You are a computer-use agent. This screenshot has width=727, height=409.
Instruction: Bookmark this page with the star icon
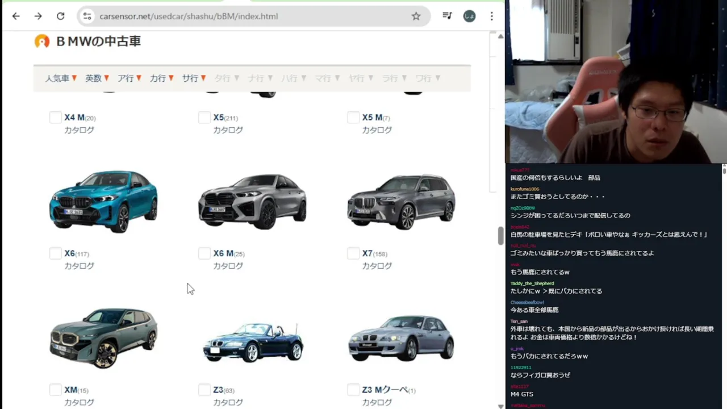416,16
